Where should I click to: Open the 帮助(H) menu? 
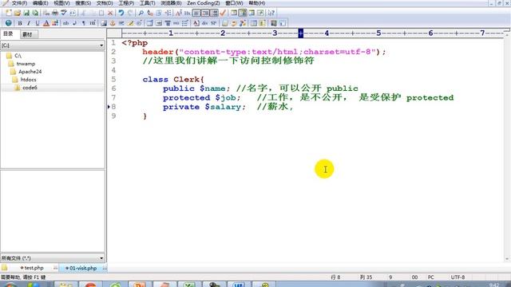click(257, 3)
